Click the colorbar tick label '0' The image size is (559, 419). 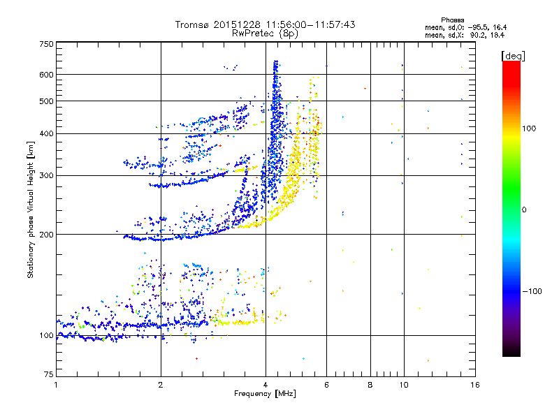coord(524,209)
